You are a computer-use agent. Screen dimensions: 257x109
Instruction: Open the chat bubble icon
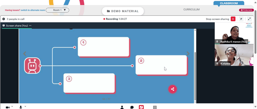click(132, 107)
